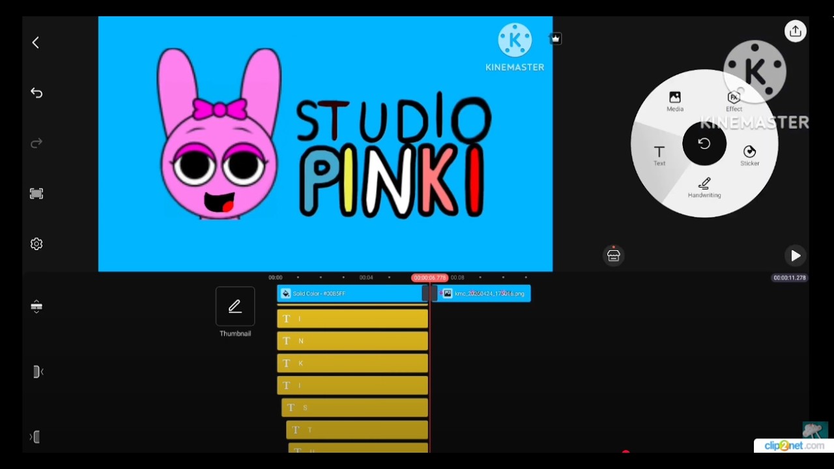Viewport: 834px width, 469px height.
Task: Redo the undone edit
Action: (x=36, y=143)
